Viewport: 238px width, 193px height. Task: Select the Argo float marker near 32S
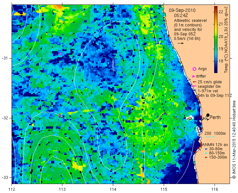click(60, 115)
